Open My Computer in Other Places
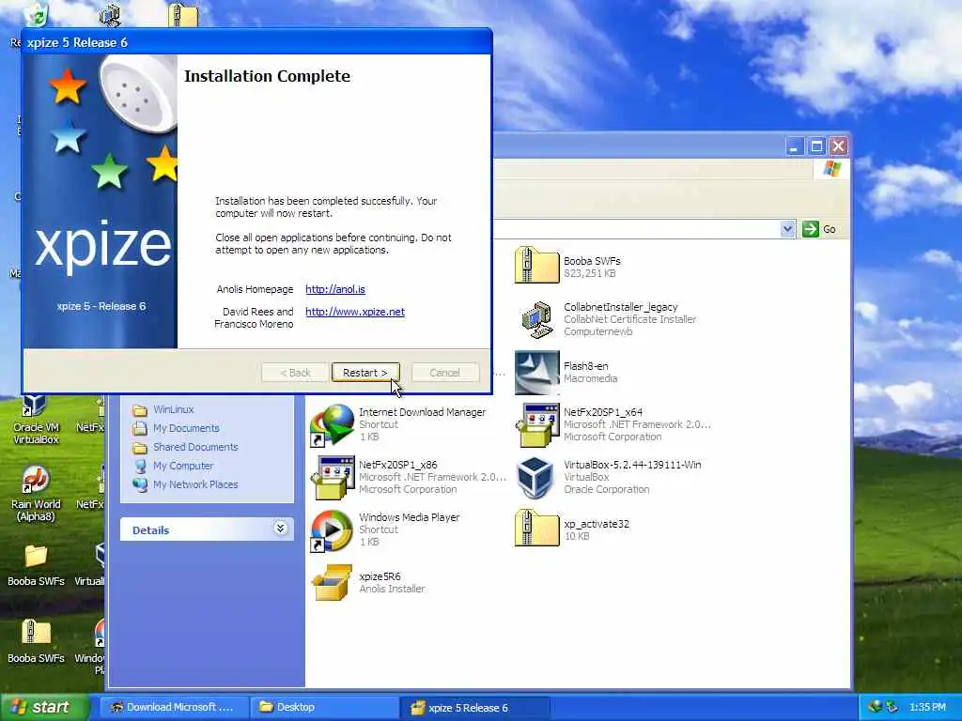 click(183, 466)
